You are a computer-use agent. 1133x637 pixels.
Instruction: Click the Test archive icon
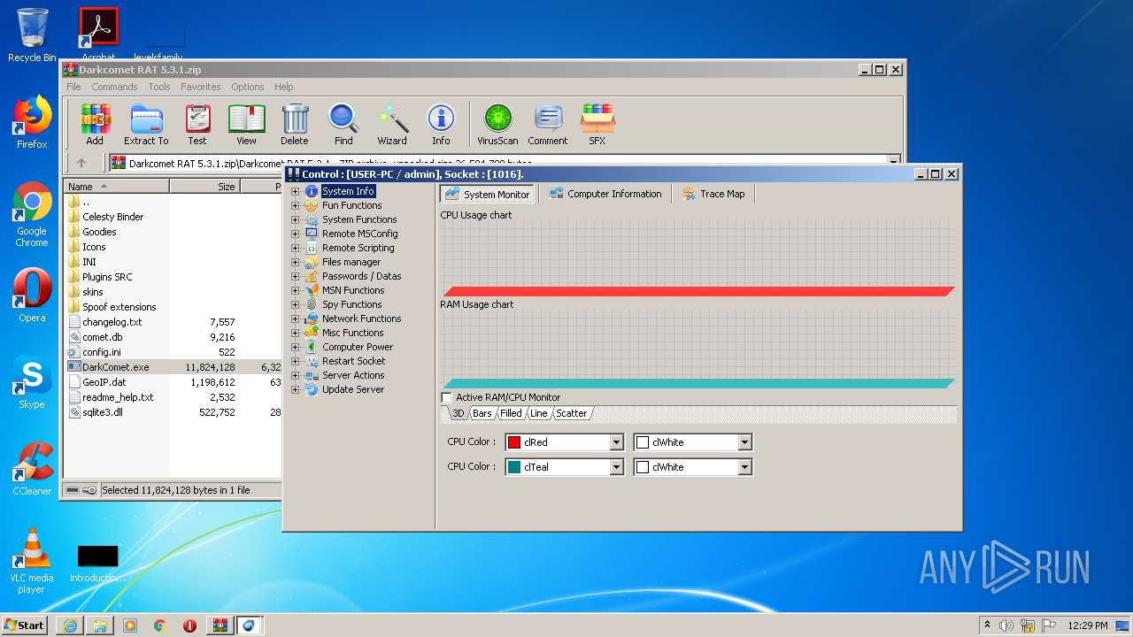click(197, 124)
